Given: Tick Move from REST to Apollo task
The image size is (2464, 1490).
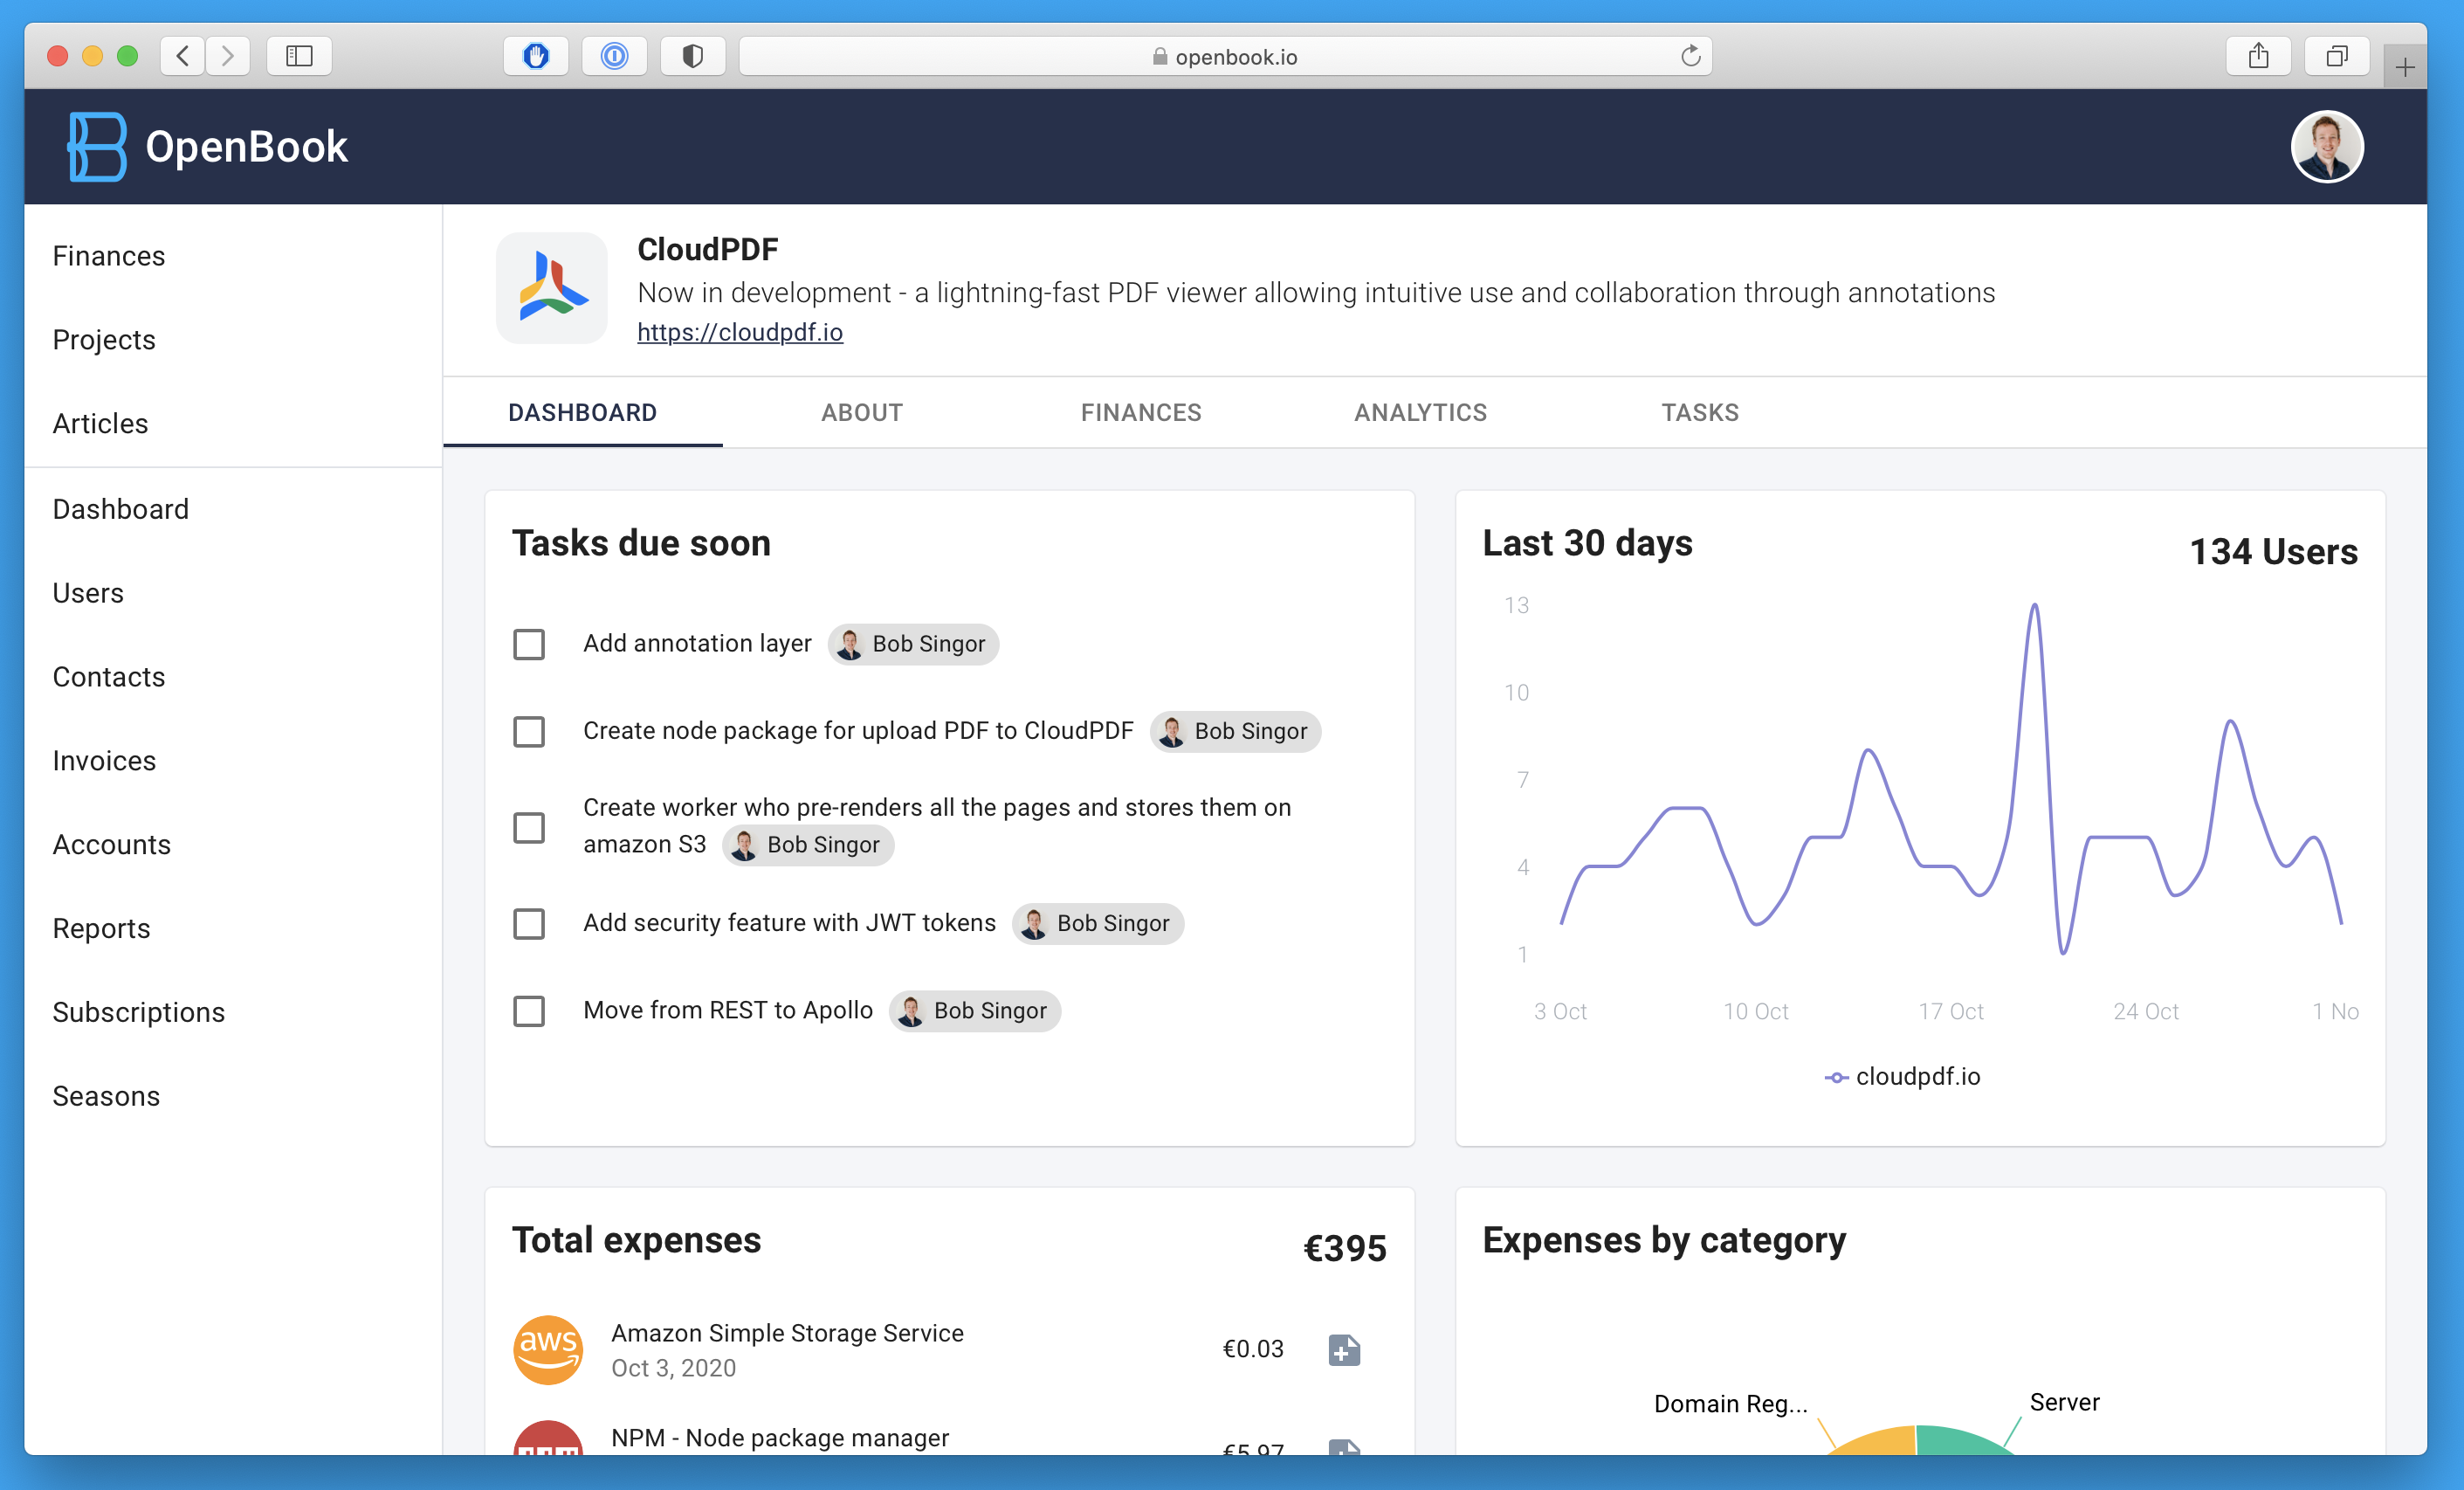Looking at the screenshot, I should coord(529,1011).
